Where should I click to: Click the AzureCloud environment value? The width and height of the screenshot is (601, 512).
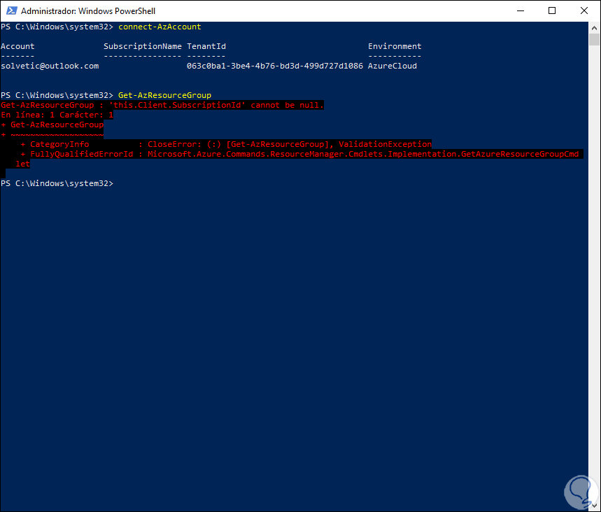(392, 66)
